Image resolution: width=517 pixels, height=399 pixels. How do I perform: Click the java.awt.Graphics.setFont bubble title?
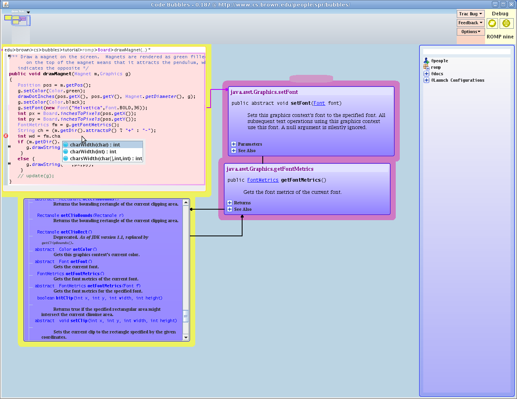coord(264,92)
